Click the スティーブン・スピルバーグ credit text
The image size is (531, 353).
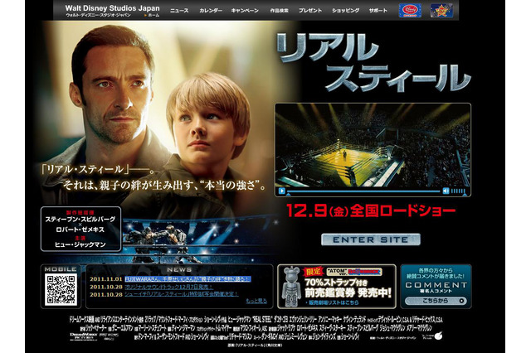pyautogui.click(x=80, y=220)
